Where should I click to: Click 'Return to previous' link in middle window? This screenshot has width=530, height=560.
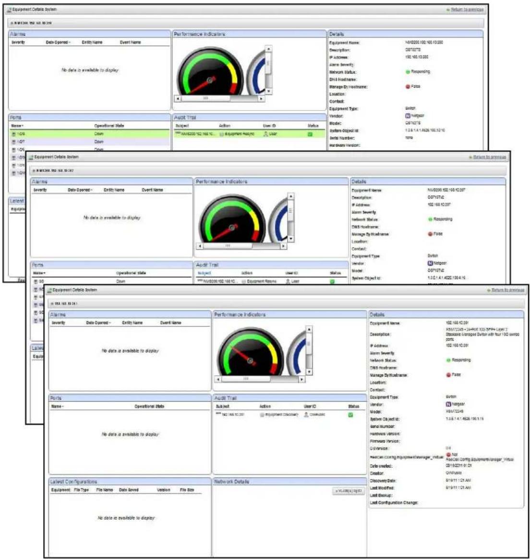[x=489, y=157]
